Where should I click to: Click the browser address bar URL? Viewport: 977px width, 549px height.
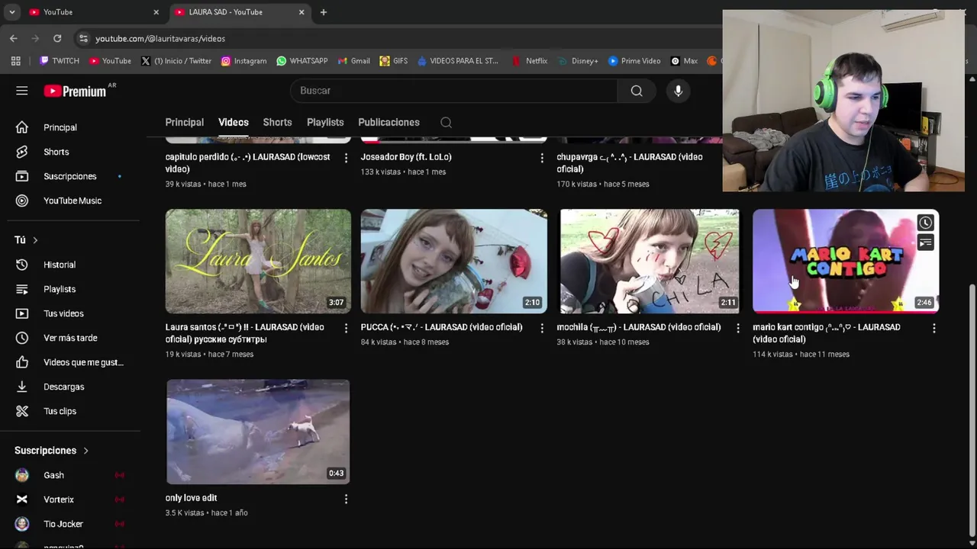[160, 38]
